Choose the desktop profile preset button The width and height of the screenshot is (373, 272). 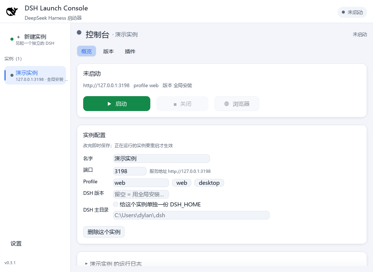[x=209, y=183]
